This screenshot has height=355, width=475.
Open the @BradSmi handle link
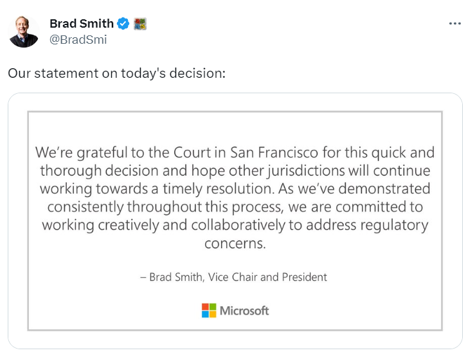tap(78, 40)
